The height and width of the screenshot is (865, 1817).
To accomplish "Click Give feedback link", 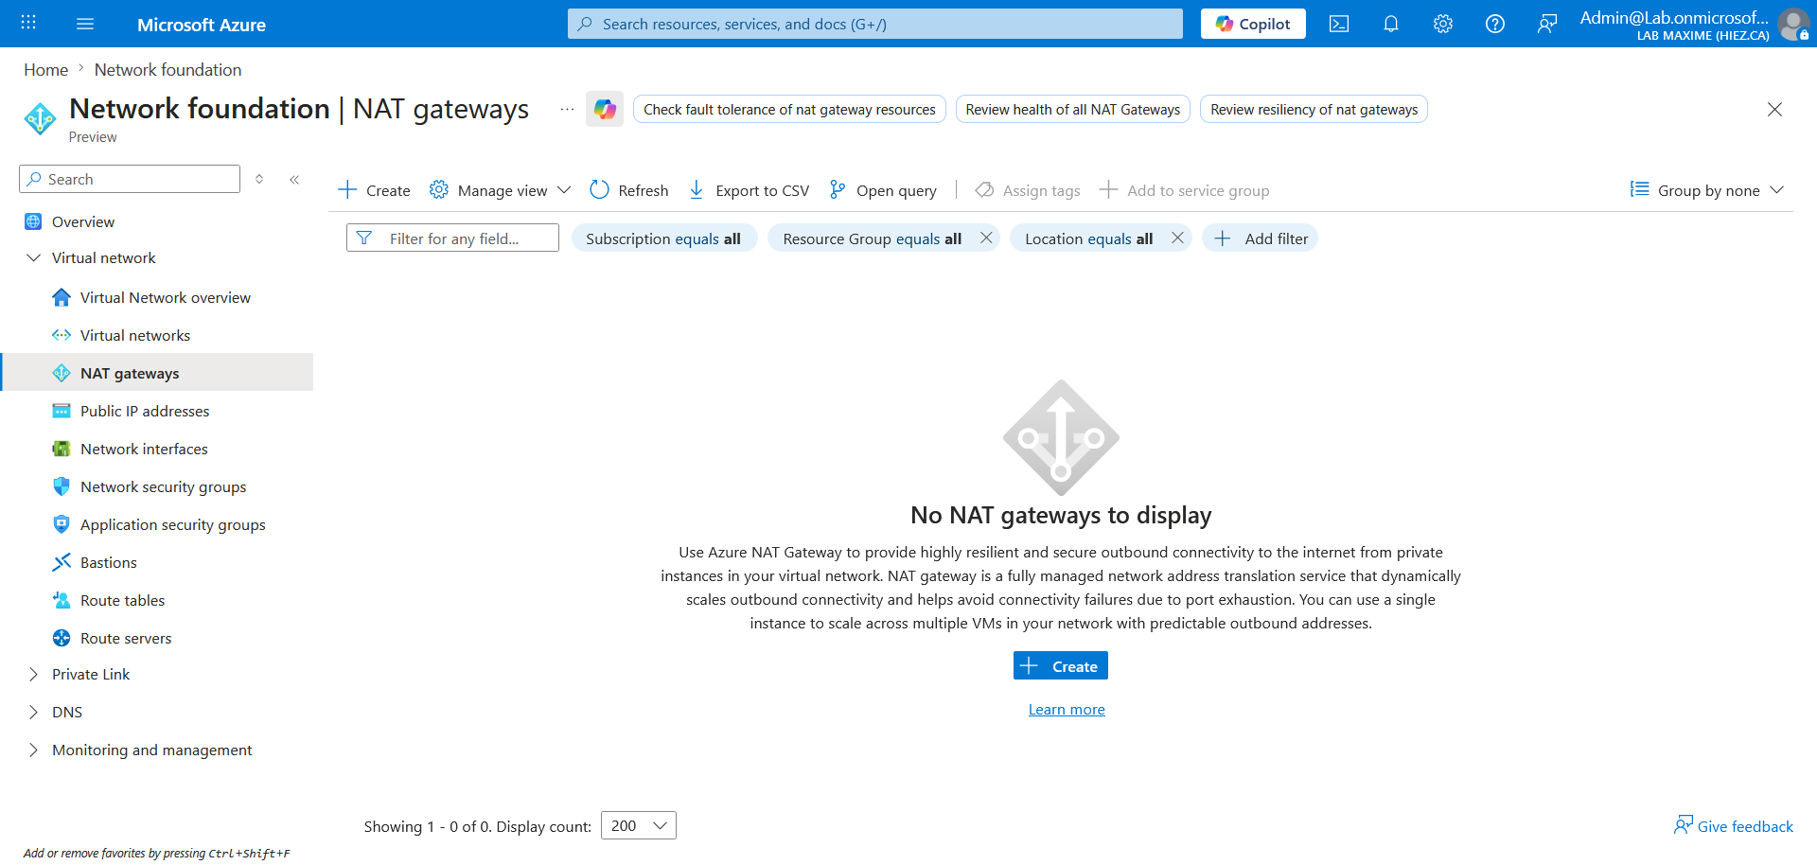I will 1734,825.
